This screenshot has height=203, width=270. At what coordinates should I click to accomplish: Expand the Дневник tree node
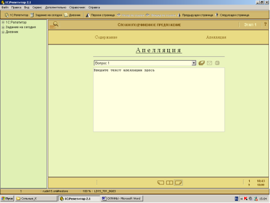click(3, 32)
